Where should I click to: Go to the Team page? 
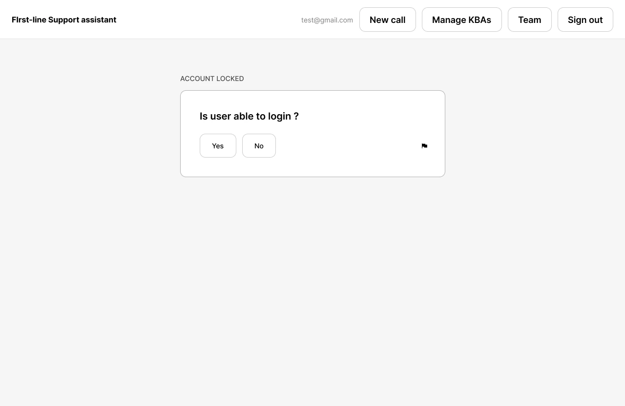[530, 20]
